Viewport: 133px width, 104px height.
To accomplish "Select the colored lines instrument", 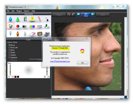I will click(39, 26).
